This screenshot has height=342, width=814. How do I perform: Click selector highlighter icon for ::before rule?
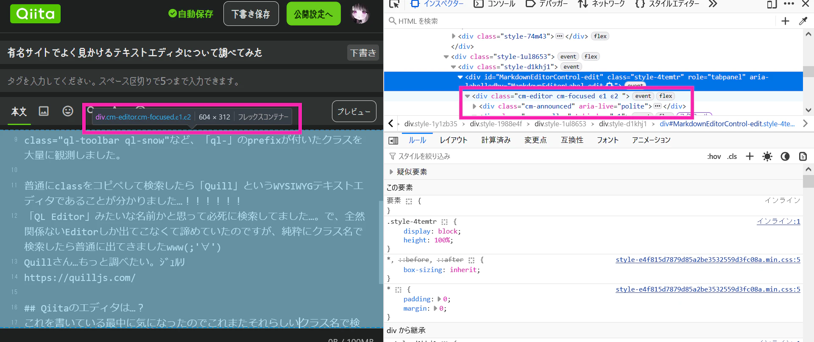(x=471, y=260)
